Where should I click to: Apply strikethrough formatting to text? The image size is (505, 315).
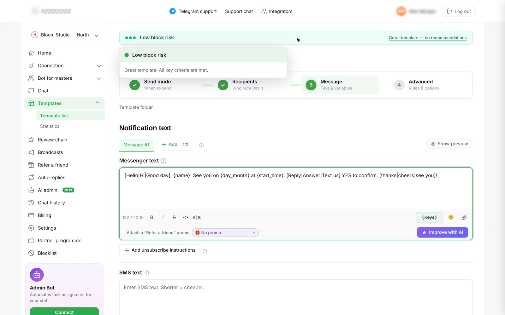click(x=174, y=217)
